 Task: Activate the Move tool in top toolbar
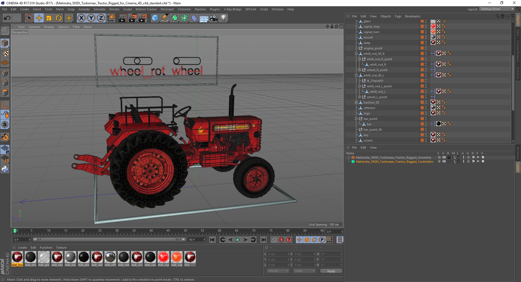tap(39, 18)
